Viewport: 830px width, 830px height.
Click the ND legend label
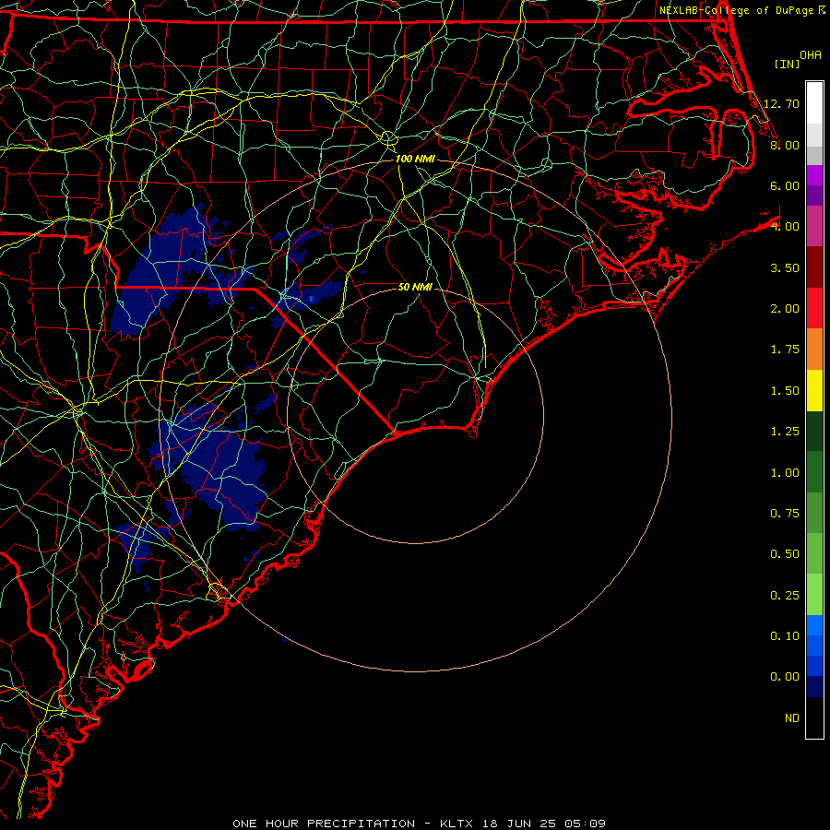tap(792, 718)
